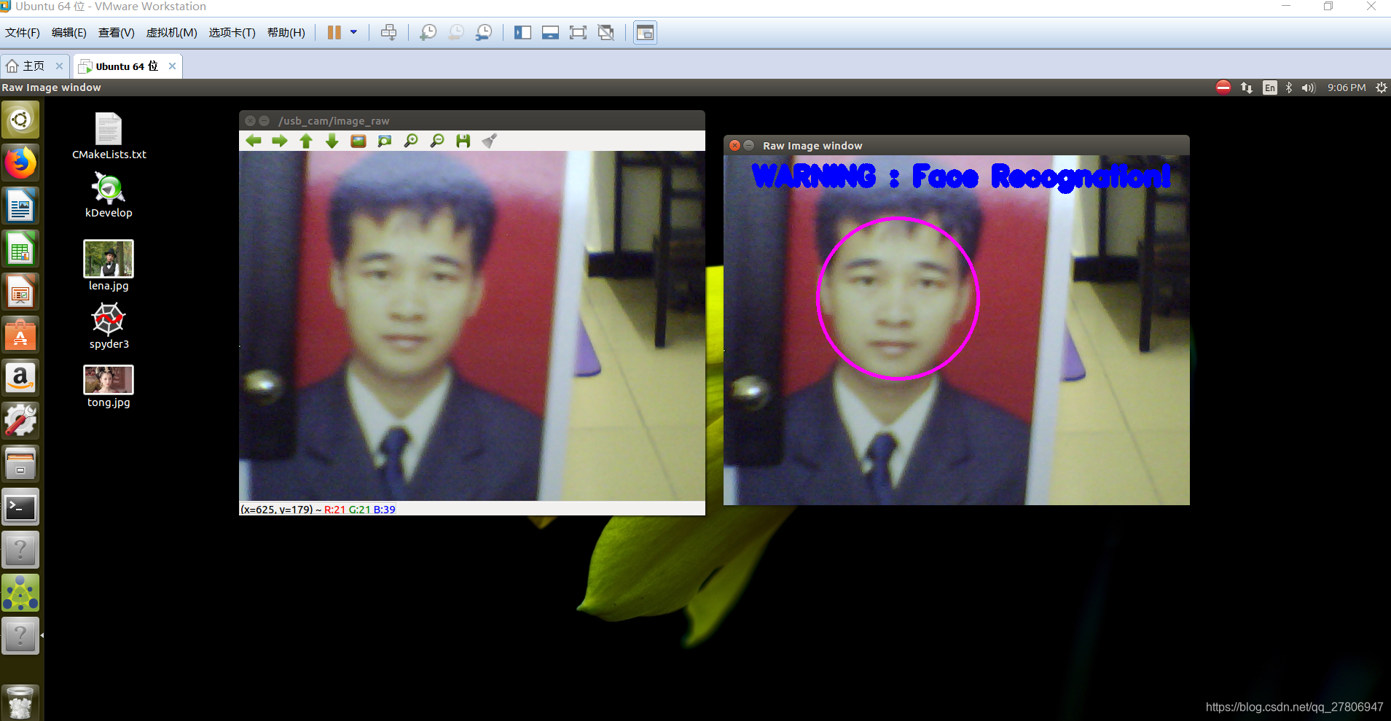This screenshot has height=721, width=1391.
Task: Open lena.jpg on the desktop
Action: click(108, 259)
